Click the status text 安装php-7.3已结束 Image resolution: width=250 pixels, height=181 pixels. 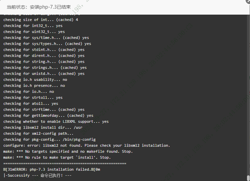click(x=50, y=7)
